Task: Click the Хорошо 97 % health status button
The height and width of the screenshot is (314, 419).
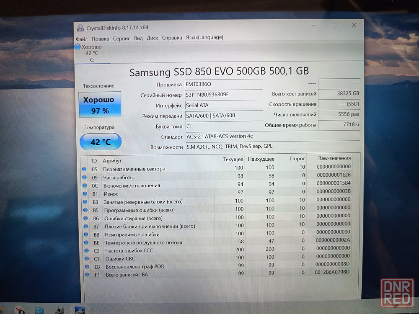Action: click(x=100, y=104)
